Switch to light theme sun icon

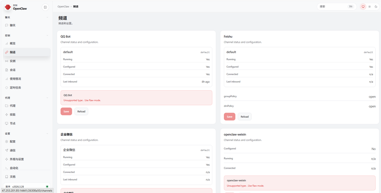click(369, 7)
